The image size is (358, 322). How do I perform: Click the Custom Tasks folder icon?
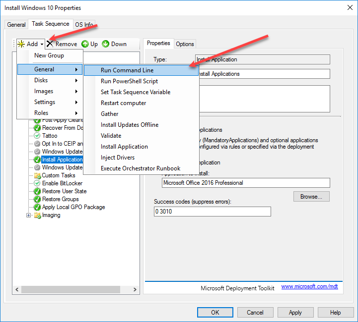point(37,175)
